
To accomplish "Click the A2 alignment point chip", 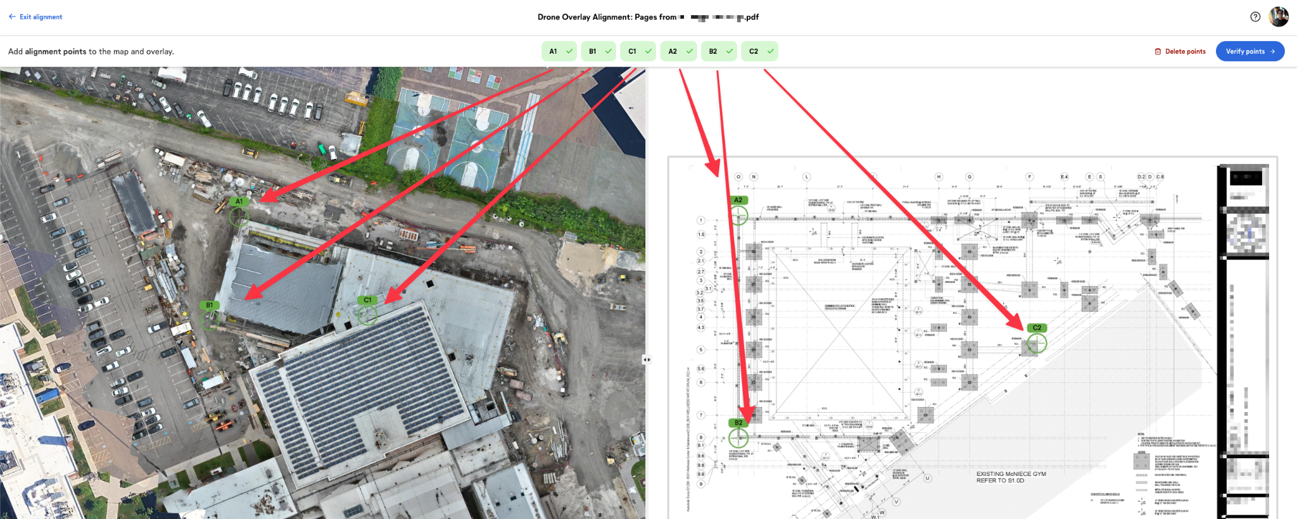I will (x=678, y=51).
